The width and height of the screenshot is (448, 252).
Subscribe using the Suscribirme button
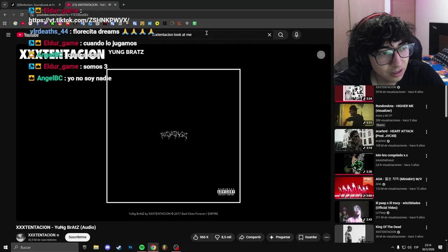point(77,237)
